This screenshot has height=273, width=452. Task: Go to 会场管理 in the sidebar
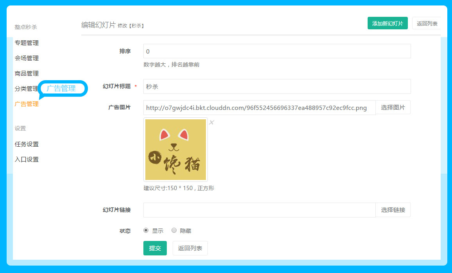pyautogui.click(x=27, y=58)
